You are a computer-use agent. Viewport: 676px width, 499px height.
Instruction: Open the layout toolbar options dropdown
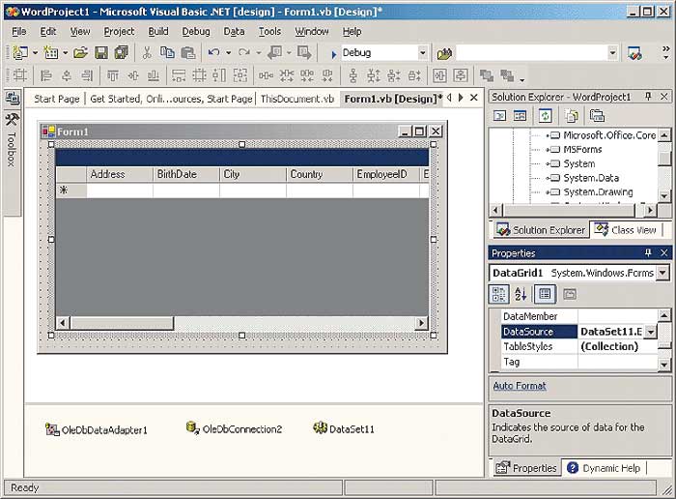coord(522,80)
